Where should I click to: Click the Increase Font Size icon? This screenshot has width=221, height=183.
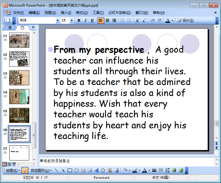point(137,21)
